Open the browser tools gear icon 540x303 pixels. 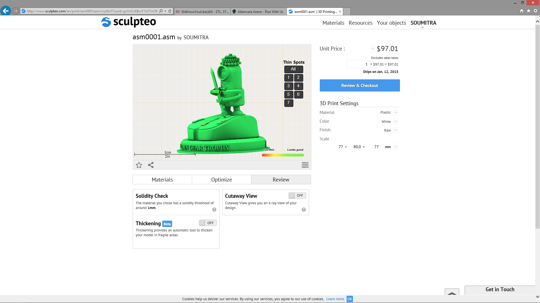(535, 11)
